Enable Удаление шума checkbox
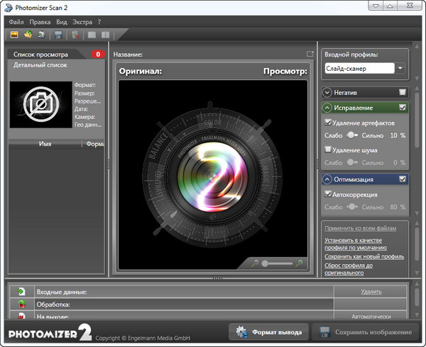 pyautogui.click(x=328, y=149)
